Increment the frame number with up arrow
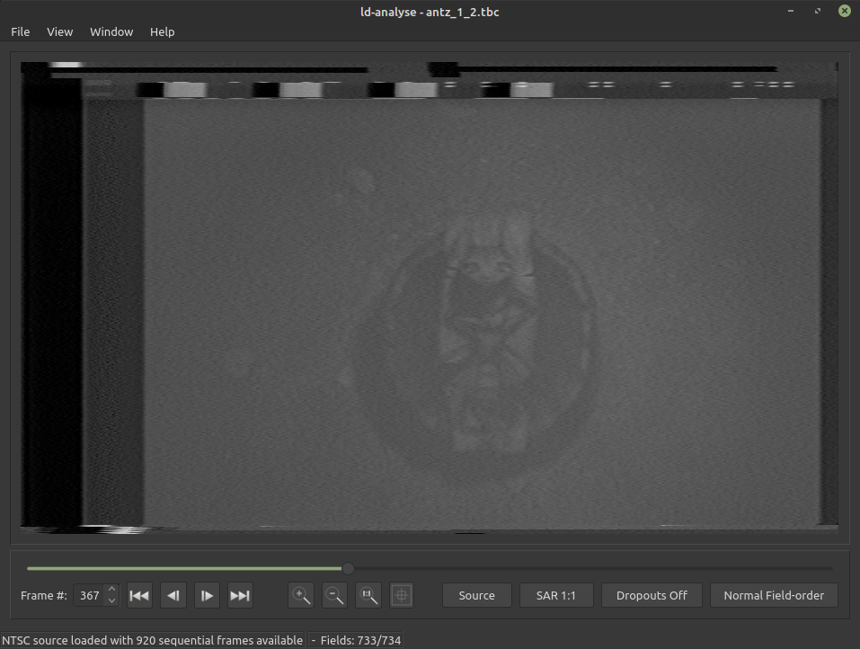Image resolution: width=860 pixels, height=649 pixels. coord(112,589)
